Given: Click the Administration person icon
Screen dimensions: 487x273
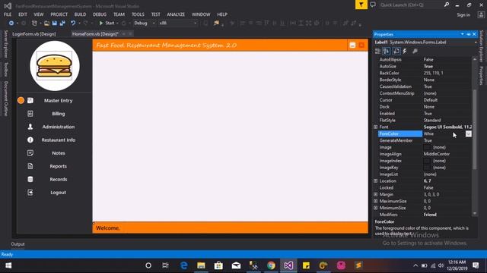Looking at the screenshot, I should pyautogui.click(x=30, y=127).
